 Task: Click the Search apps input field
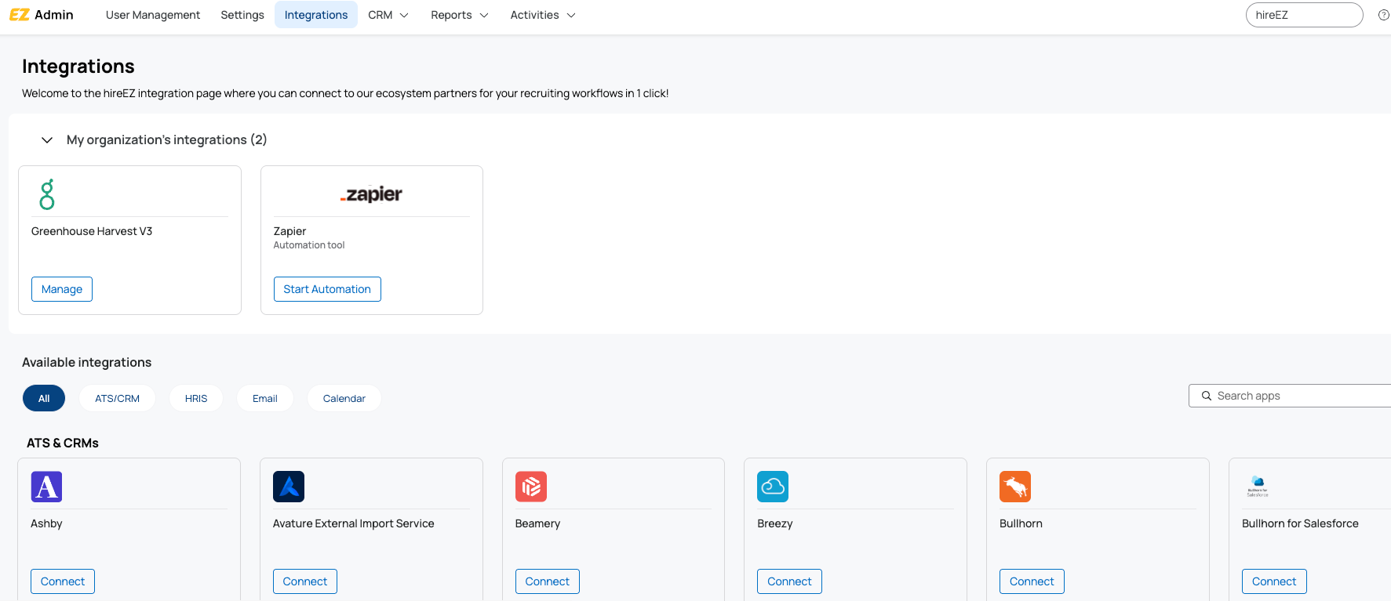1290,396
